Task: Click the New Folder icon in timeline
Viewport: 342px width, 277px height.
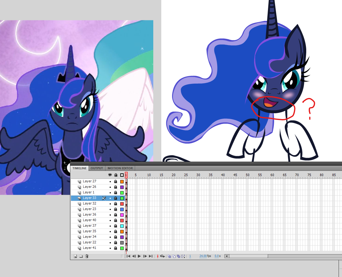Action: pyautogui.click(x=81, y=256)
